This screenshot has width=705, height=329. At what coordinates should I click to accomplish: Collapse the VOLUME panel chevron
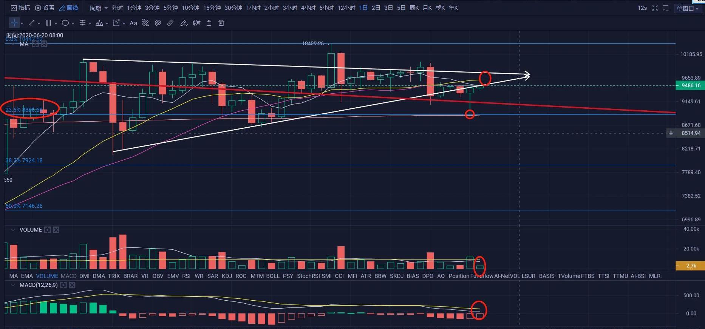[13, 230]
